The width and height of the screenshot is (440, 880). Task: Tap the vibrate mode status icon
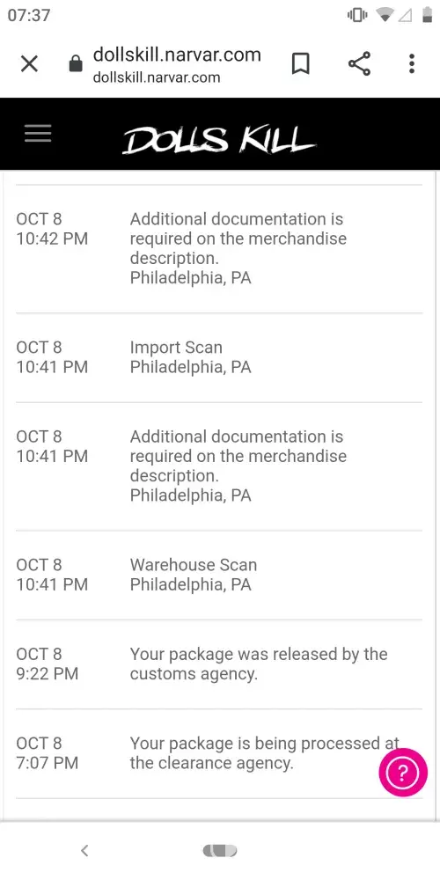(357, 16)
